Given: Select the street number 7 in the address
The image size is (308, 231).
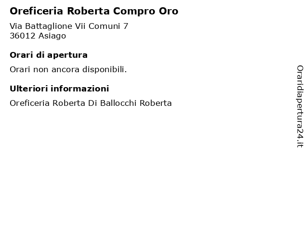Looking at the screenshot, I should (126, 26).
